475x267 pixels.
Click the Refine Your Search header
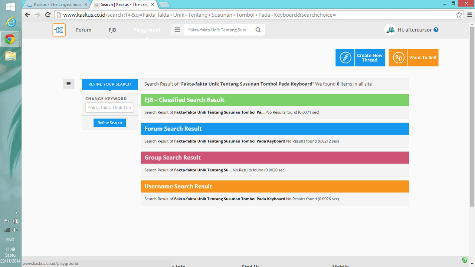click(x=109, y=84)
